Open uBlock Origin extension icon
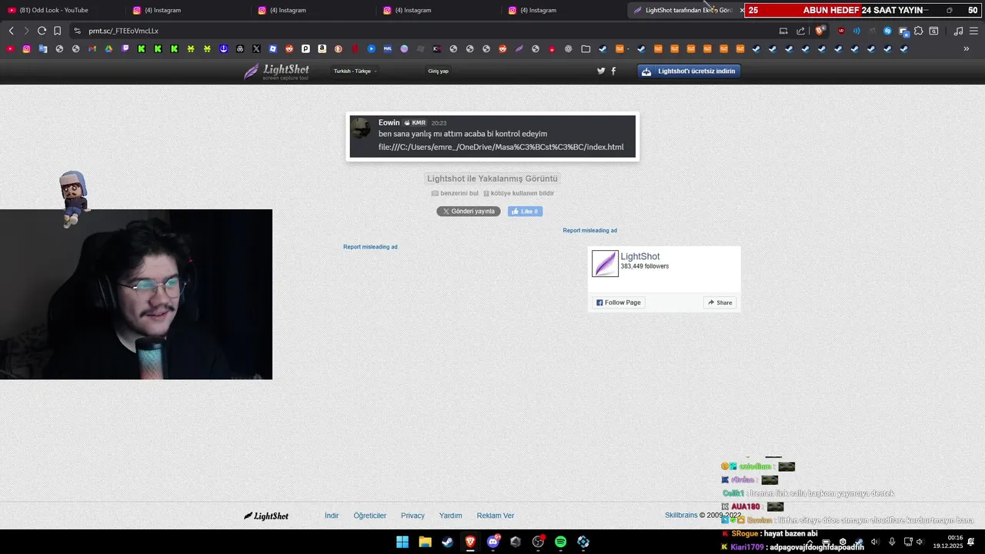 [841, 31]
